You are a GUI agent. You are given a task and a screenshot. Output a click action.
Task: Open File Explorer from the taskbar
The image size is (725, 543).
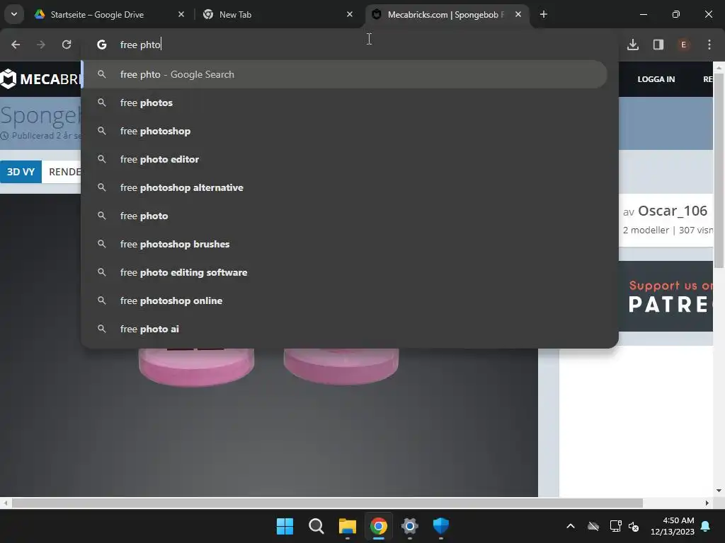coord(347,526)
